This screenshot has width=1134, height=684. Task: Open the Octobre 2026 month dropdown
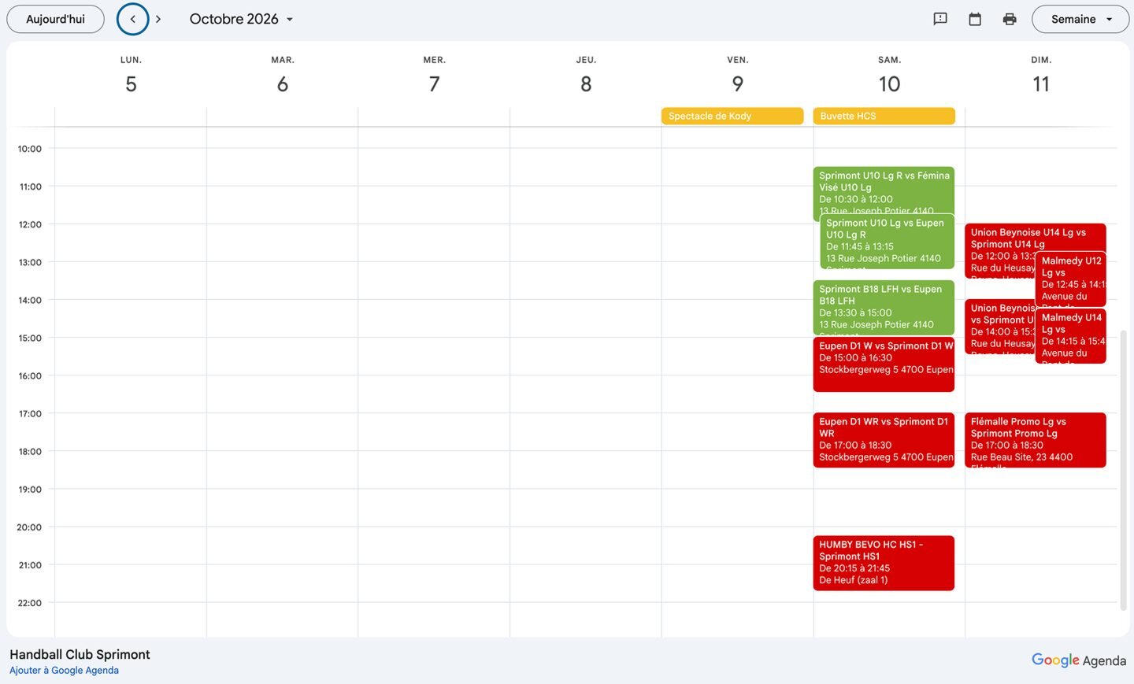click(x=242, y=19)
